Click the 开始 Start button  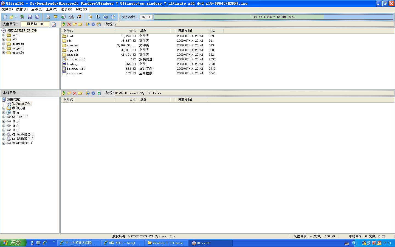[x=13, y=243]
